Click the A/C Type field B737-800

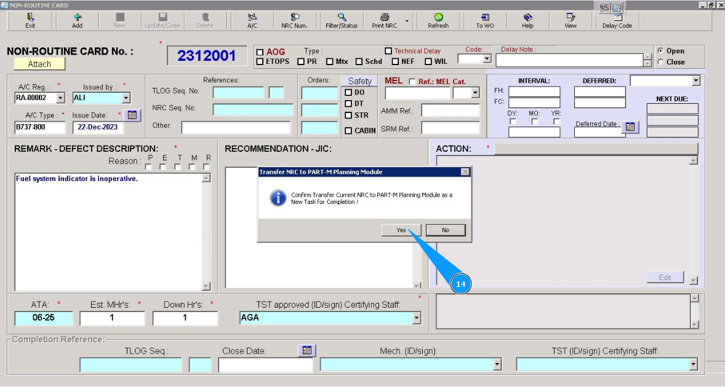pyautogui.click(x=40, y=127)
